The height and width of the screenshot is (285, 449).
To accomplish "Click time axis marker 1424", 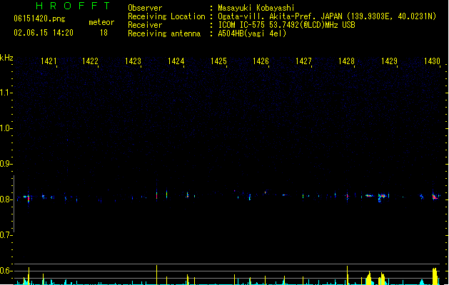I will [176, 61].
